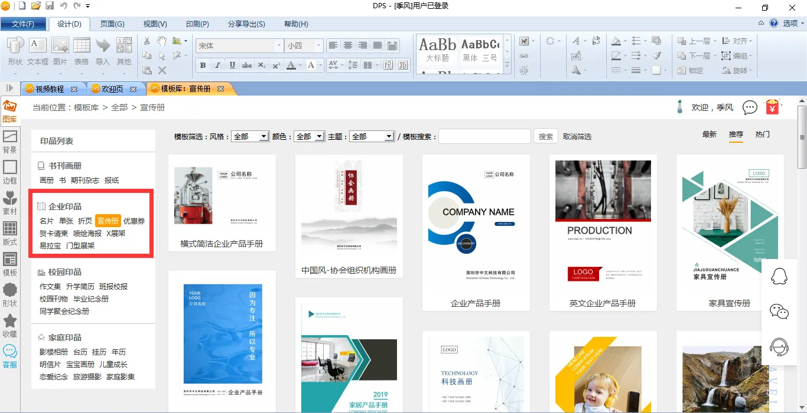Click the 表格 ribbon icon

82,51
